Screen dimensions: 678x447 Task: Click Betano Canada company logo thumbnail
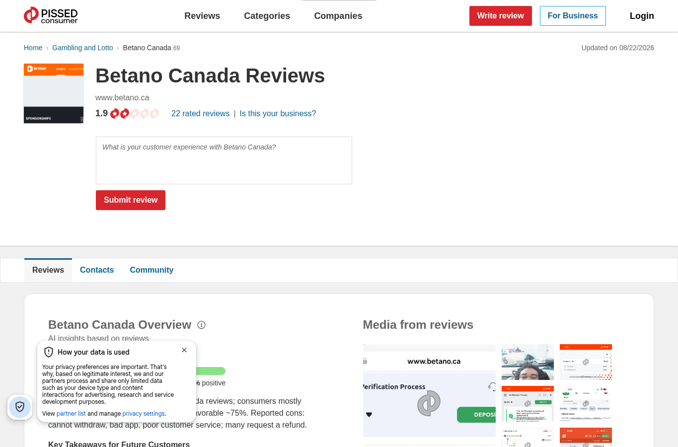click(54, 93)
